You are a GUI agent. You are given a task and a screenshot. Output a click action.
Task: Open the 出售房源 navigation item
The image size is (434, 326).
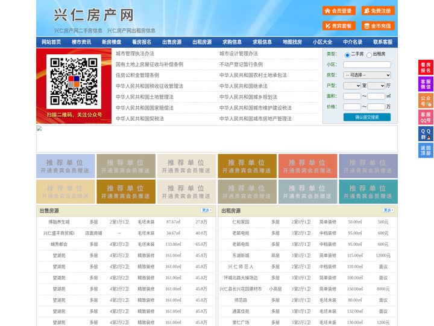pos(172,42)
